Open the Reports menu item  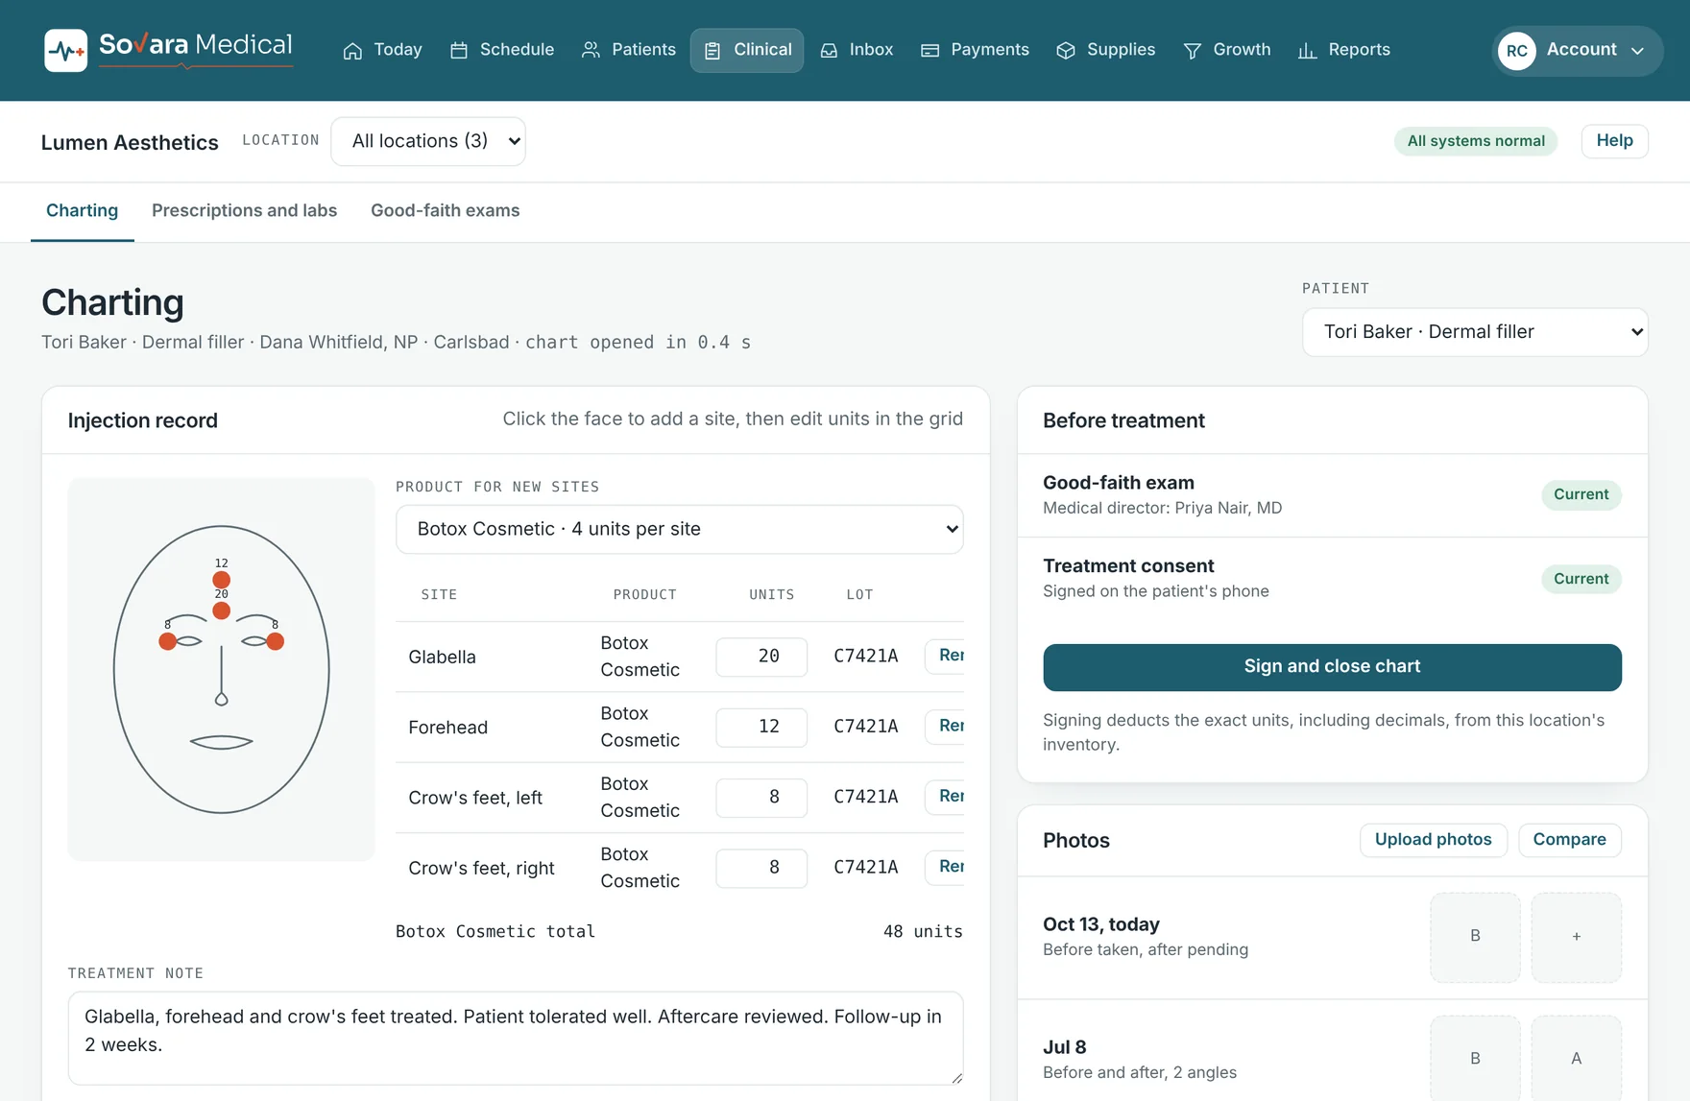(1344, 50)
